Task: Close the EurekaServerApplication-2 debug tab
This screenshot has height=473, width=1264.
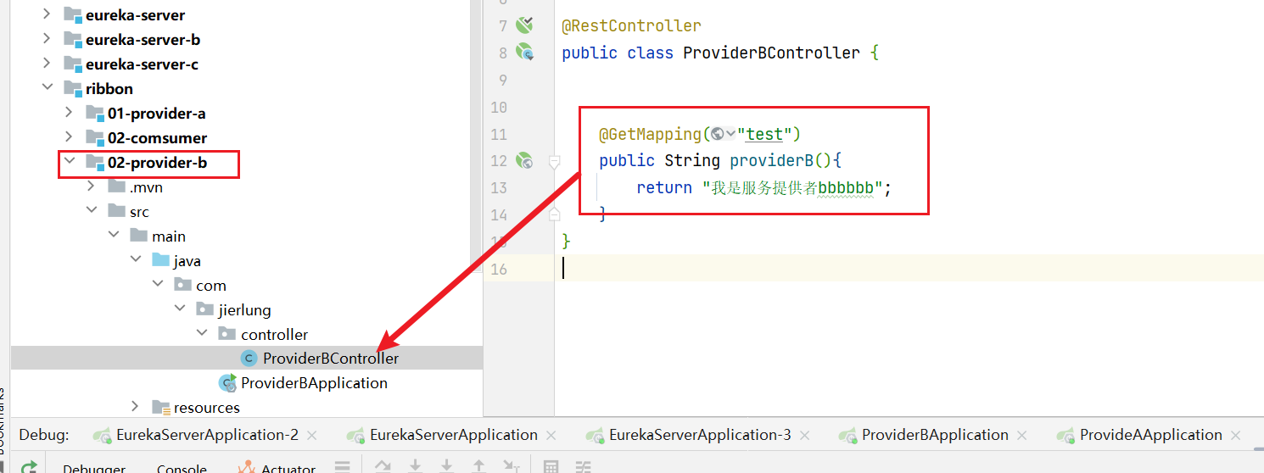Action: (312, 436)
